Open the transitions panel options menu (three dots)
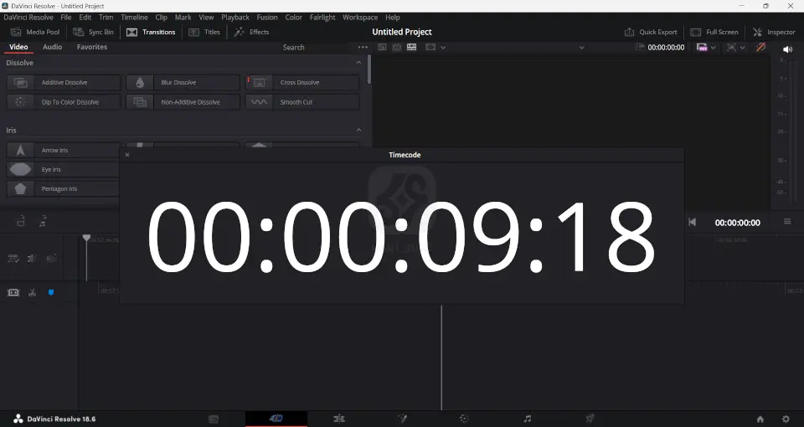Screen dimensions: 804x427 [363, 47]
